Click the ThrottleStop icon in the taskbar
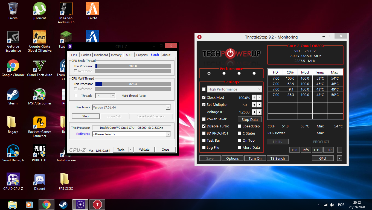The width and height of the screenshot is (372, 210). tap(97, 205)
